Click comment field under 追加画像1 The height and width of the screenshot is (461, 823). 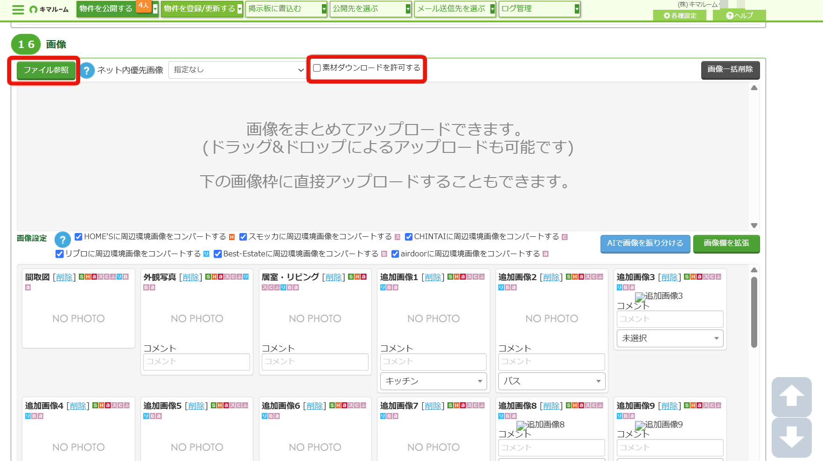[x=433, y=362]
